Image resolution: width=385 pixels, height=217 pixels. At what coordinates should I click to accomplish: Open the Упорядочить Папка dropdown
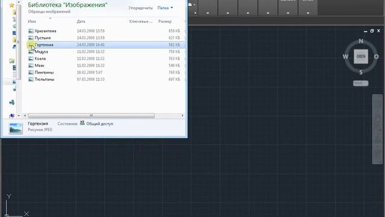[x=165, y=8]
